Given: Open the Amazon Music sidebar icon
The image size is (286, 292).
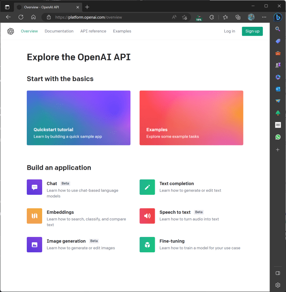Looking at the screenshot, I should pyautogui.click(x=278, y=125).
